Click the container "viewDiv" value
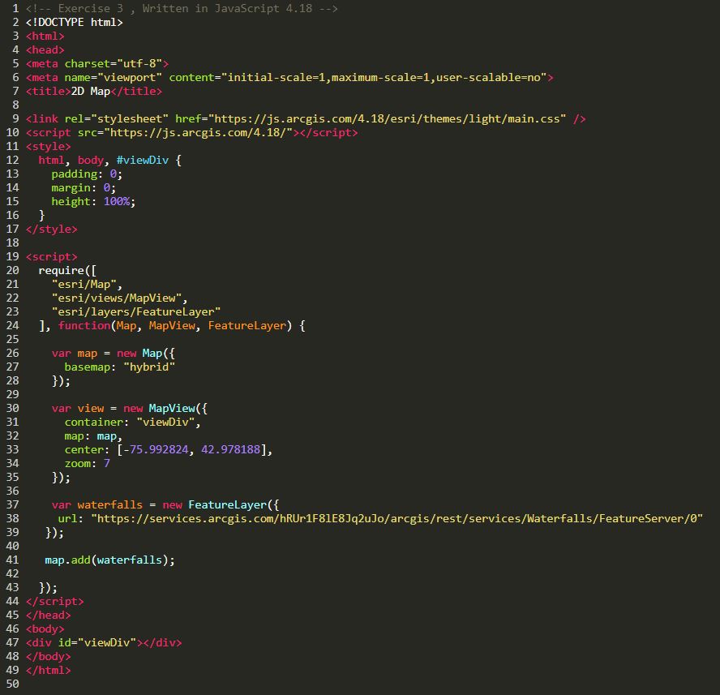The width and height of the screenshot is (720, 695). click(169, 422)
